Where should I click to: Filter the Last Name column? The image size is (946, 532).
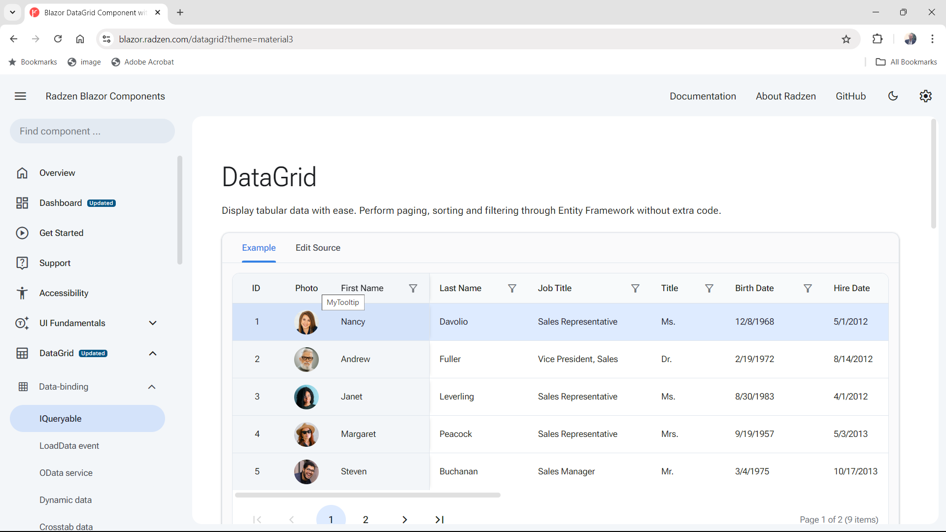coord(512,288)
